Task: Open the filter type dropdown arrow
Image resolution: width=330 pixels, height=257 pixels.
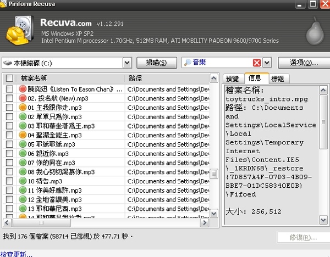Action: coord(267,63)
